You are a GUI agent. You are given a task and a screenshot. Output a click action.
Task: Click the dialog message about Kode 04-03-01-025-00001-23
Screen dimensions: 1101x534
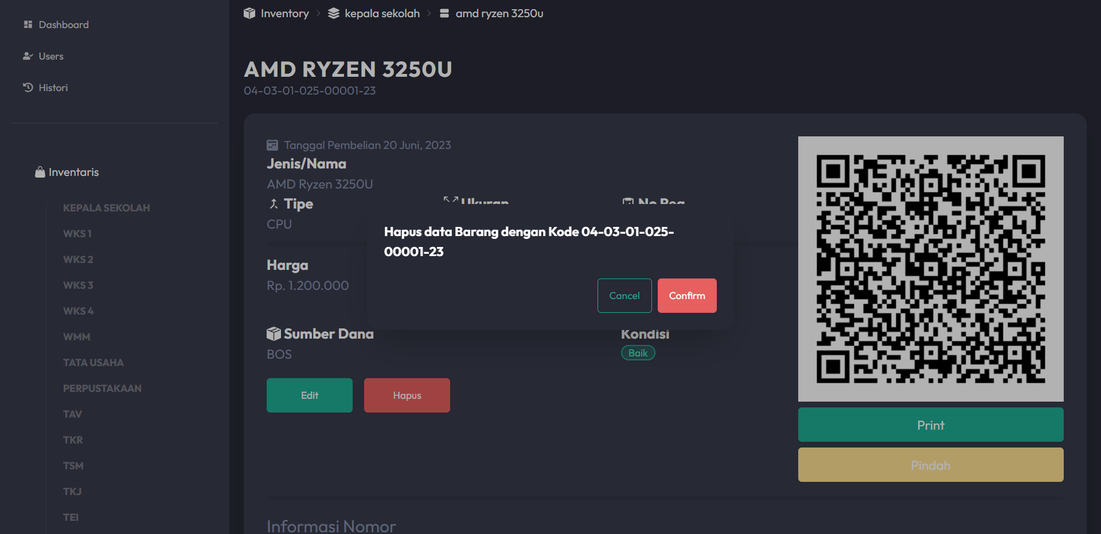529,241
